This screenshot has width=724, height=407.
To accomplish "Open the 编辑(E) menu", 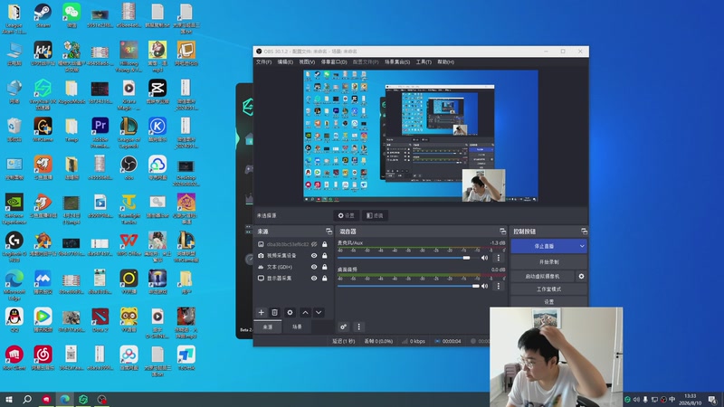I will pos(285,62).
